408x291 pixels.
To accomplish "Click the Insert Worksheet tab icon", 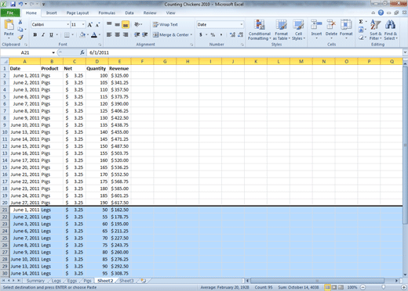I will click(x=143, y=281).
